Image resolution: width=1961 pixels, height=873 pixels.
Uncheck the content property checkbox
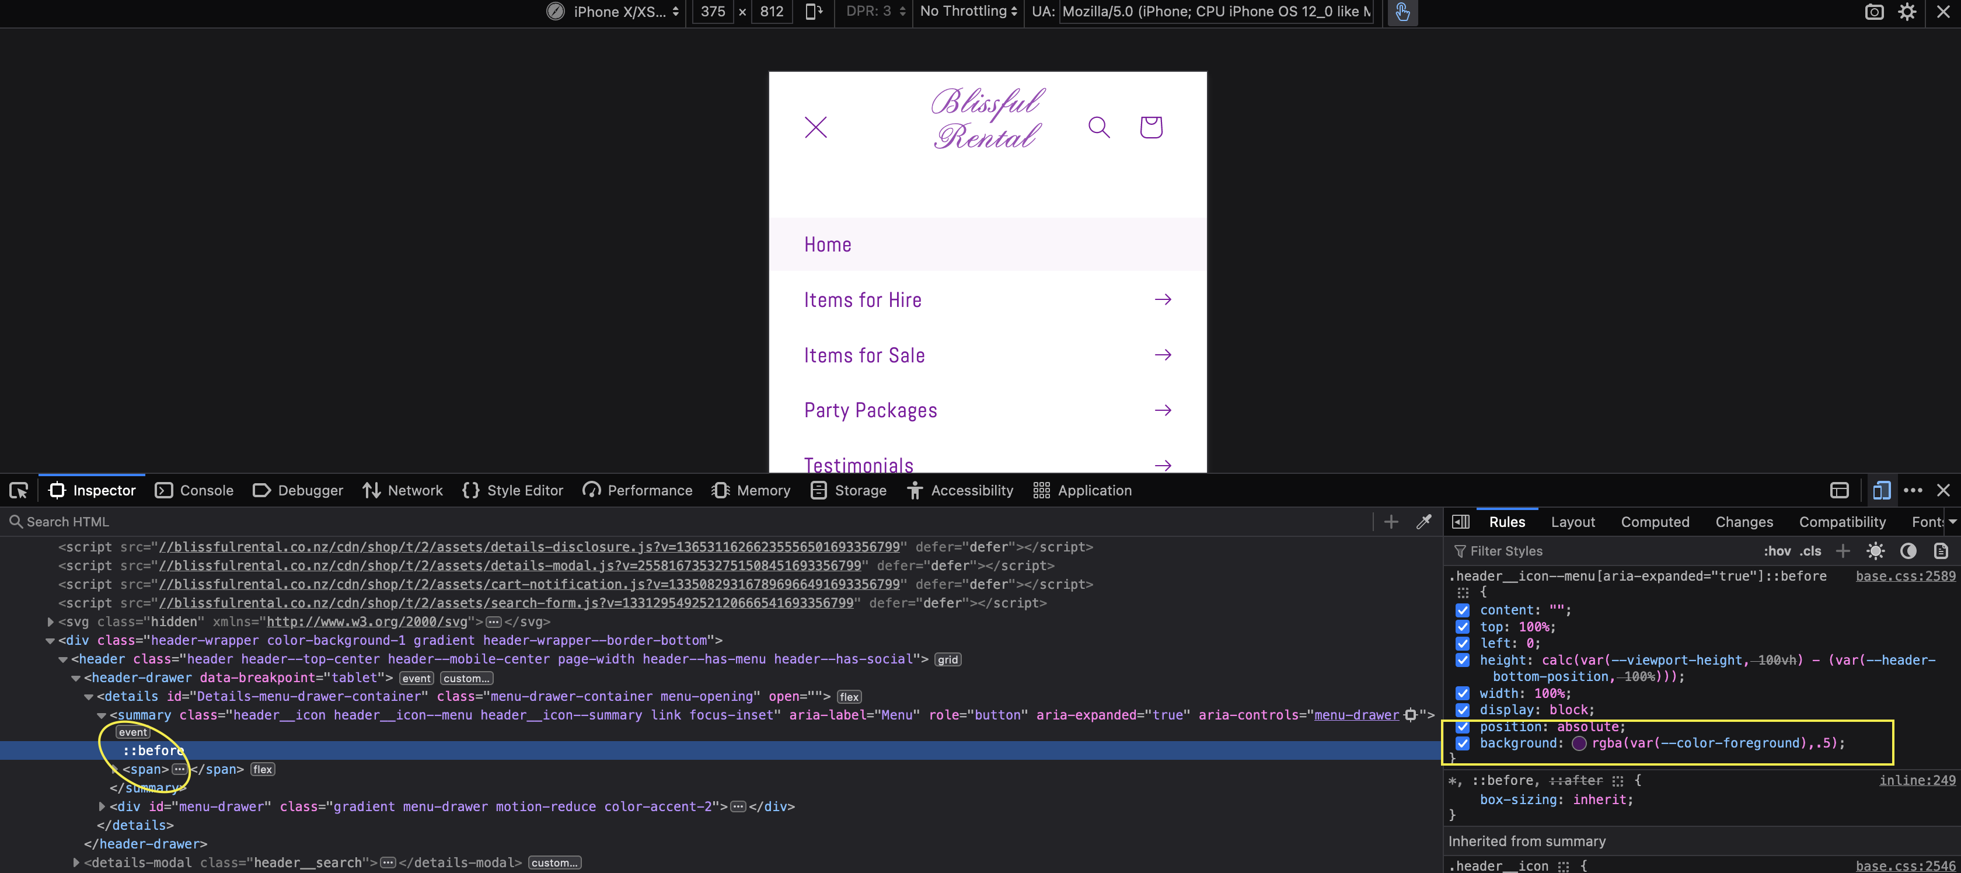coord(1463,610)
